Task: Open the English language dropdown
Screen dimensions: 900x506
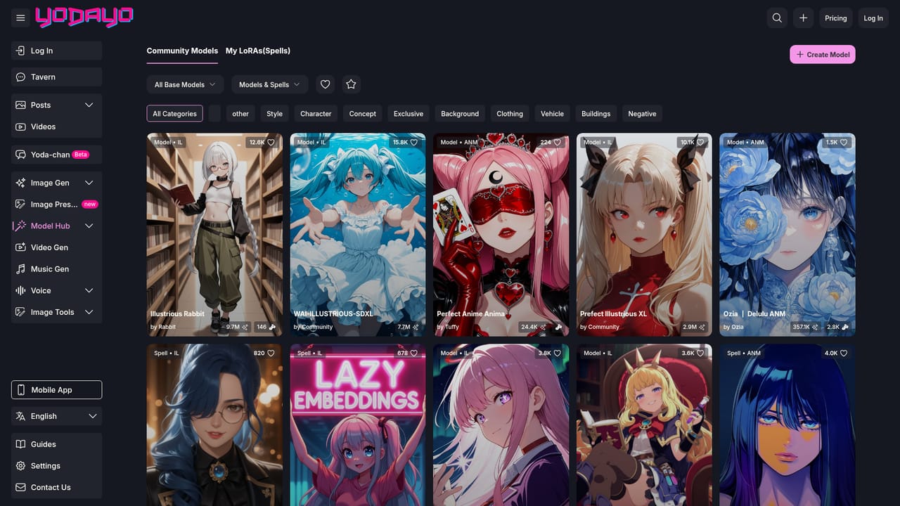Action: (56, 416)
